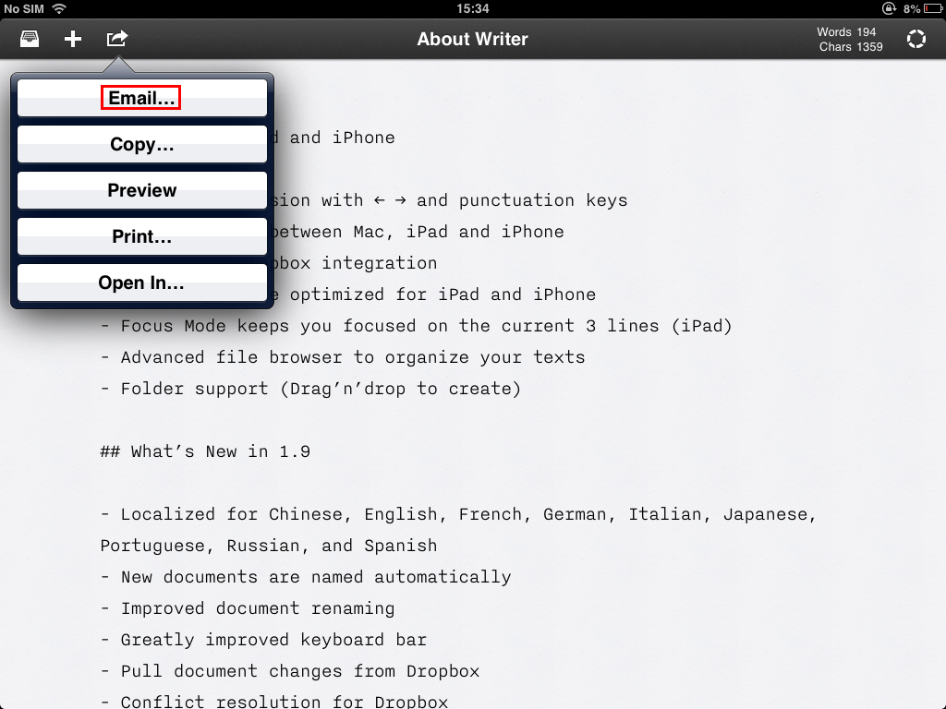Open Preview from the share menu
Viewport: 946px width, 709px height.
pyautogui.click(x=141, y=190)
